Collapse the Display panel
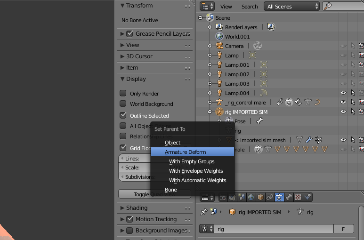The image size is (364, 240). [x=122, y=79]
